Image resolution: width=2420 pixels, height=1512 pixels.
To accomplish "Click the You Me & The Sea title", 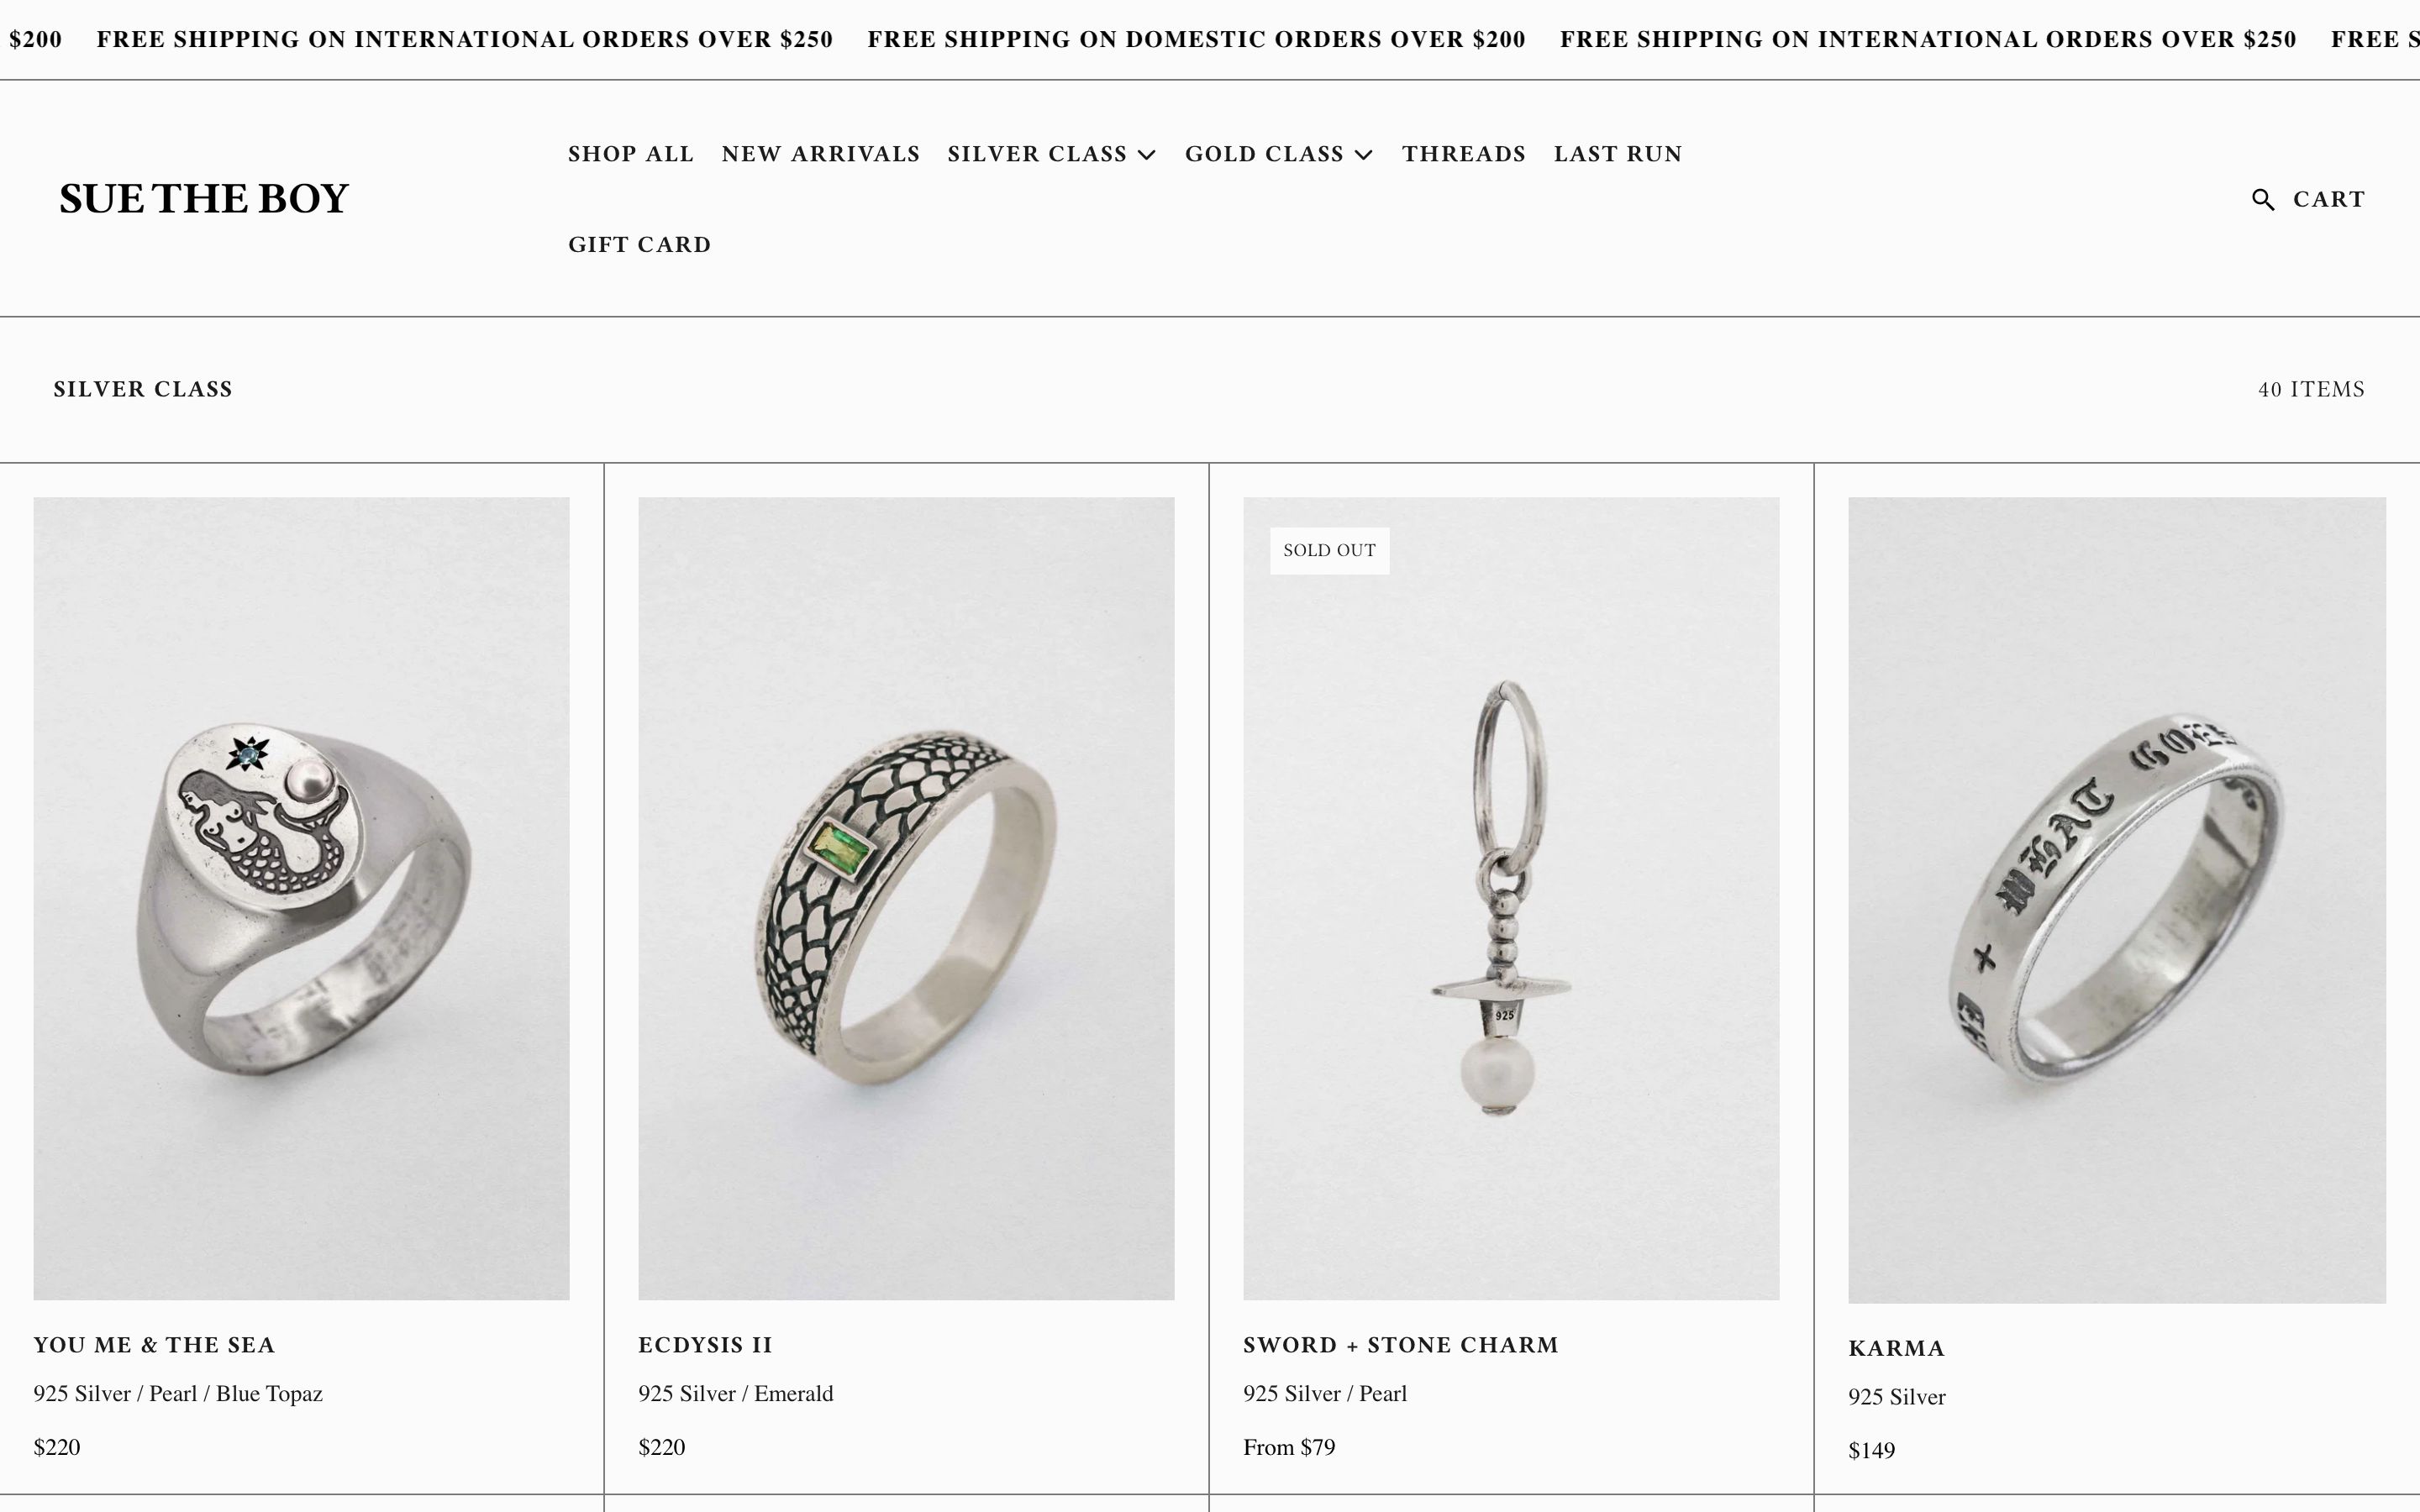I will (154, 1345).
